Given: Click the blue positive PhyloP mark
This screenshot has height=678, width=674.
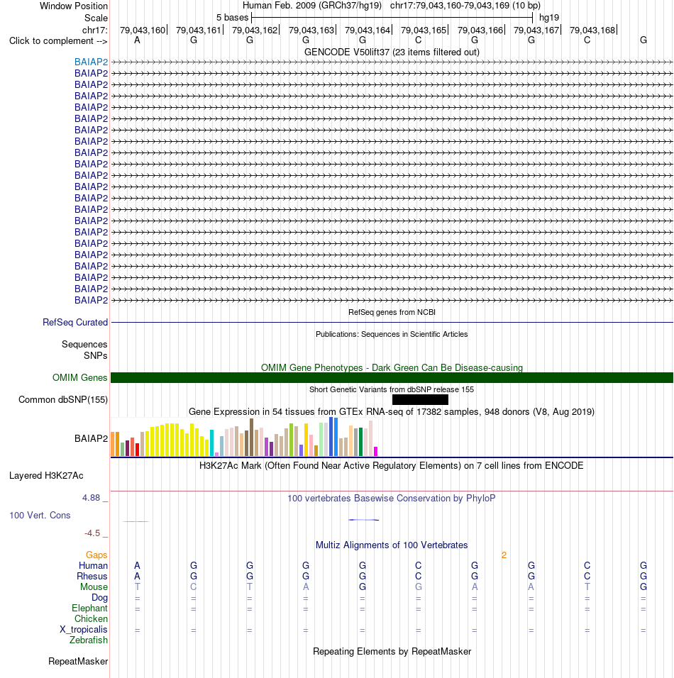Looking at the screenshot, I should coord(364,519).
